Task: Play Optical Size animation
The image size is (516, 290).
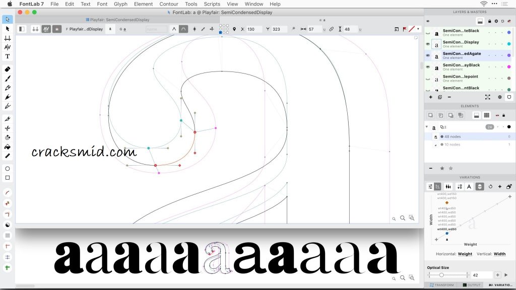Action: [506, 275]
